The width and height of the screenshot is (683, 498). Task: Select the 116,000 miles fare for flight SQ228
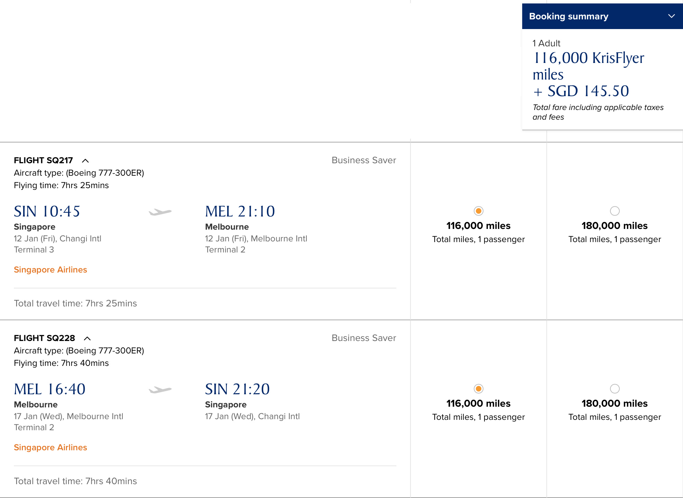(x=479, y=389)
